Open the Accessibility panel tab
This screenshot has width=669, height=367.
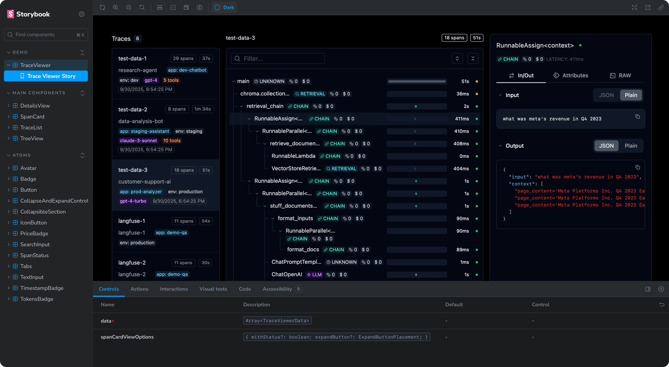tap(277, 289)
